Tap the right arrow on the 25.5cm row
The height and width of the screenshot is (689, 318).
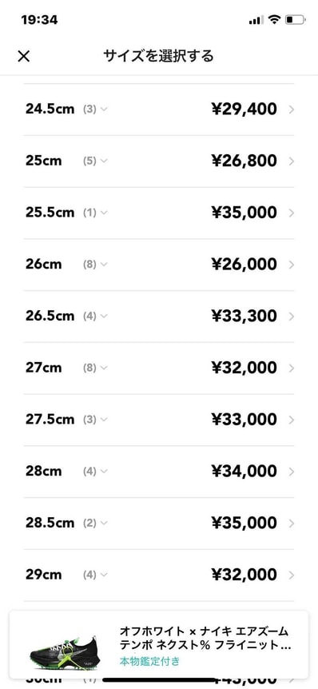click(x=291, y=213)
